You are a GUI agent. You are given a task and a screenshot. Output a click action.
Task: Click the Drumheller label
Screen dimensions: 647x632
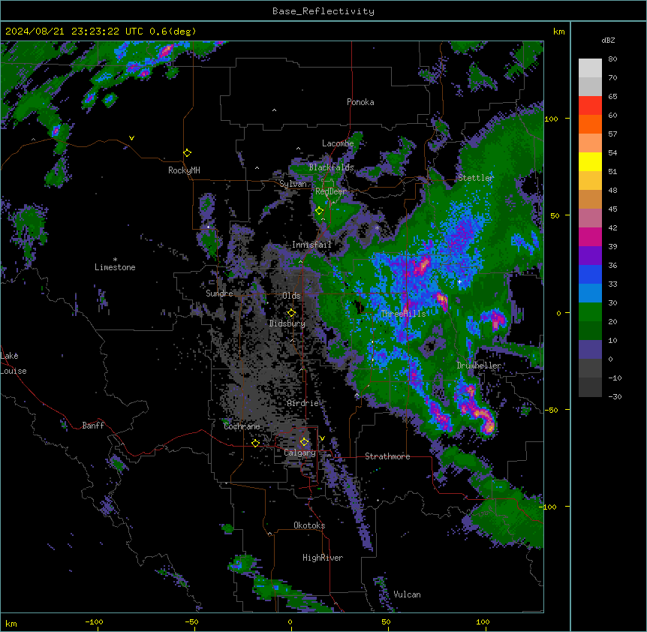[x=479, y=366]
